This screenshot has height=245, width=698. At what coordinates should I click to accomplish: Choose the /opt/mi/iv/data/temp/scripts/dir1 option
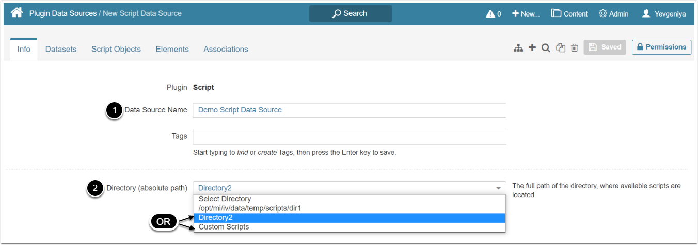pos(250,208)
